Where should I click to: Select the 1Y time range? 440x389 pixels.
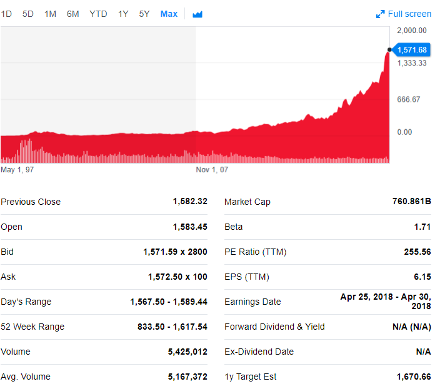coord(123,14)
